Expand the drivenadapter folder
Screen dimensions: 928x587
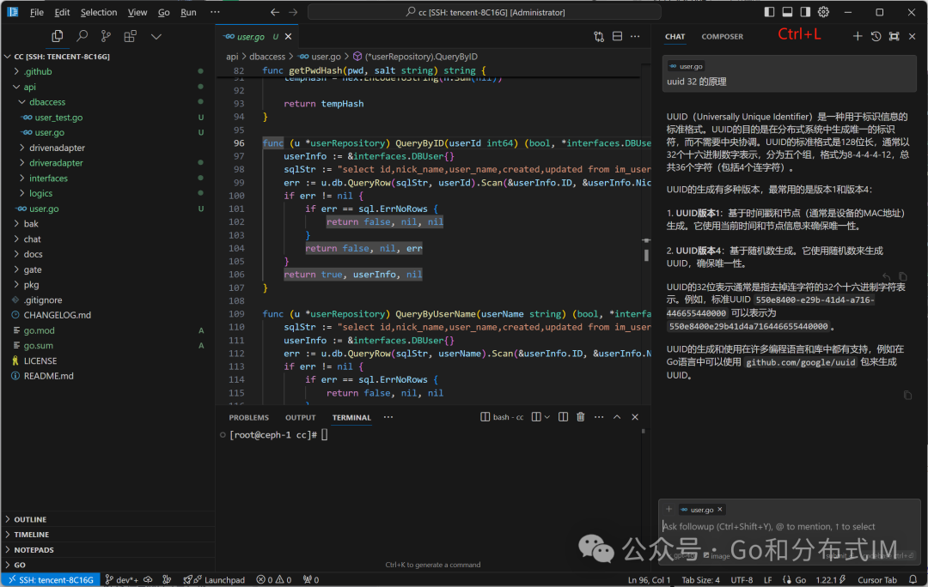point(57,148)
